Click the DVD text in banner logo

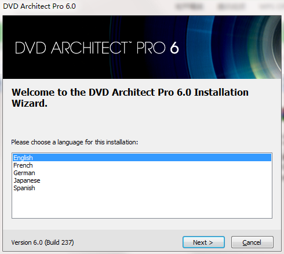click(31, 48)
